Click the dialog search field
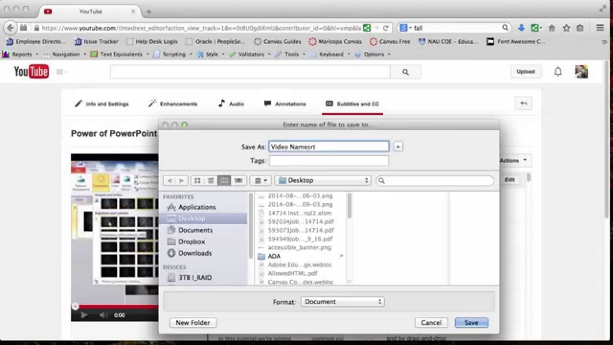613x345 pixels. click(x=435, y=181)
